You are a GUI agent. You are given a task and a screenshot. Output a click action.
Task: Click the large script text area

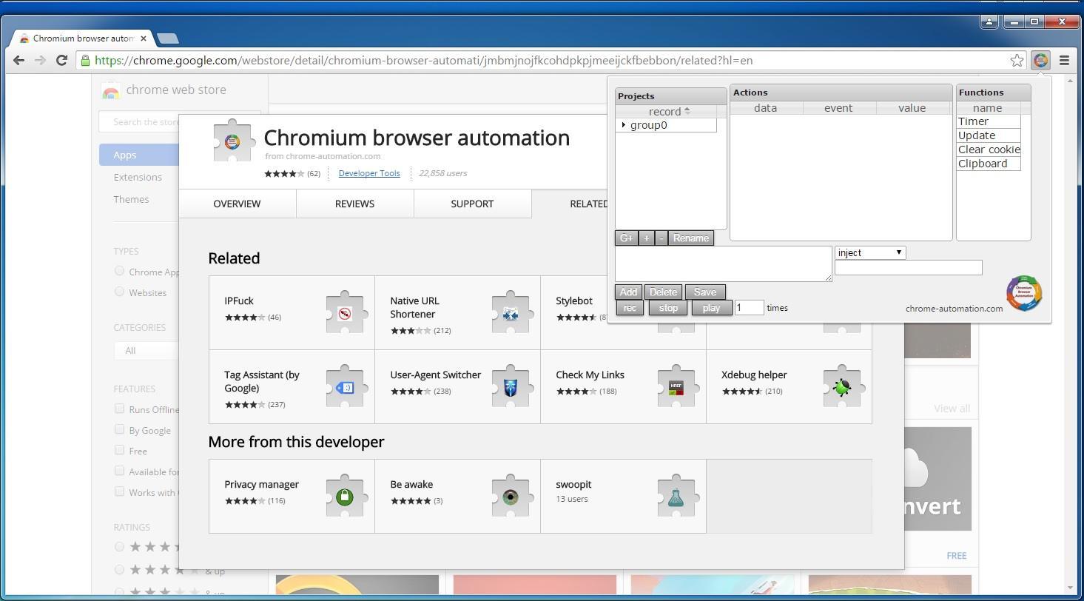(x=724, y=264)
